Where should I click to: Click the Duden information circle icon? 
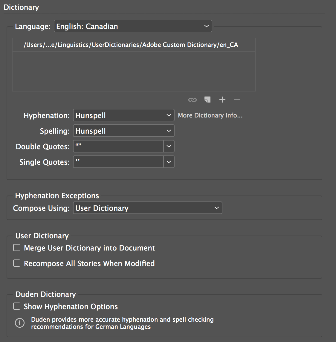19,323
